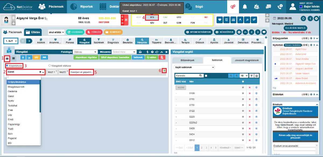The image size is (323, 157).
Task: Click the Alapstátusz rögzítése button
Action: tap(85, 57)
